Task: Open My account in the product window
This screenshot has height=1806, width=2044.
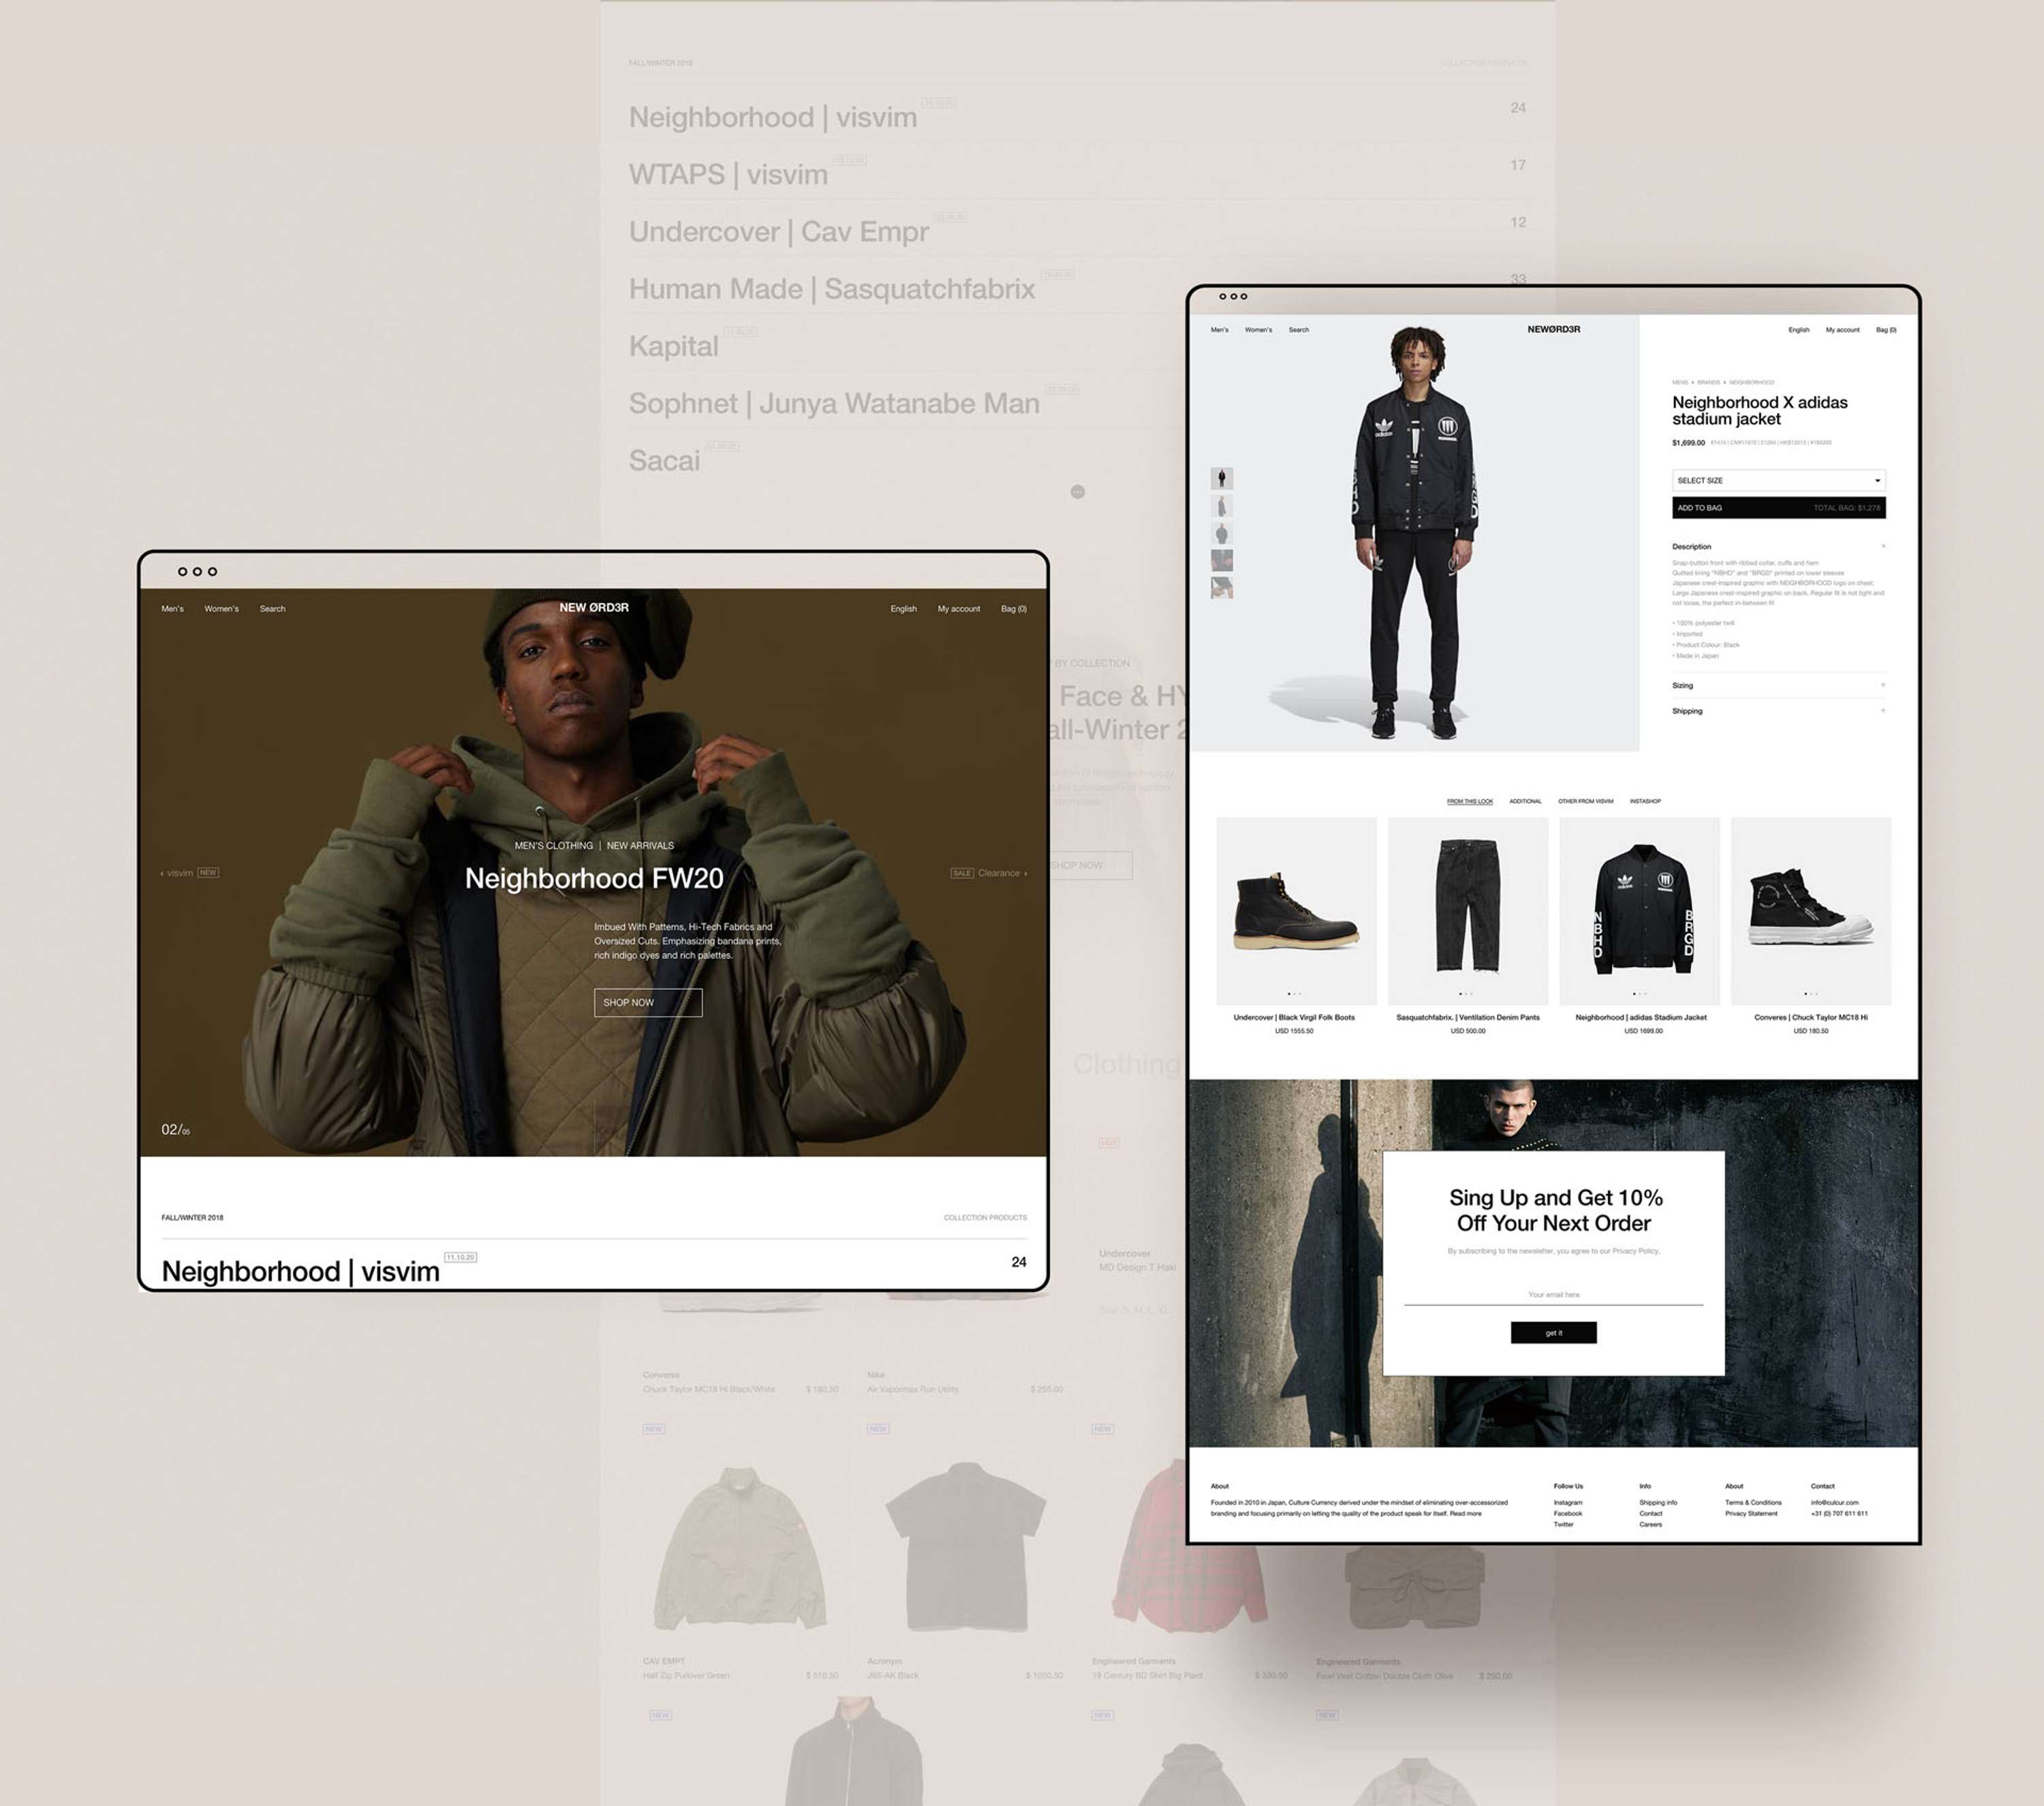Action: tap(1843, 330)
